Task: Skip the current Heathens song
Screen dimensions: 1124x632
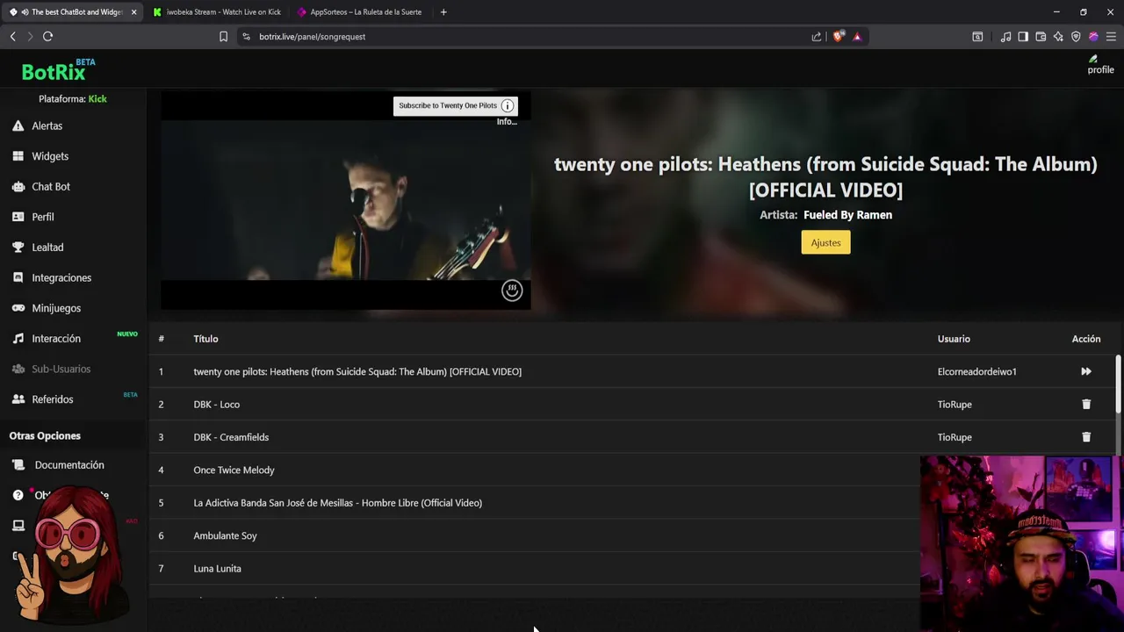Action: (1086, 371)
